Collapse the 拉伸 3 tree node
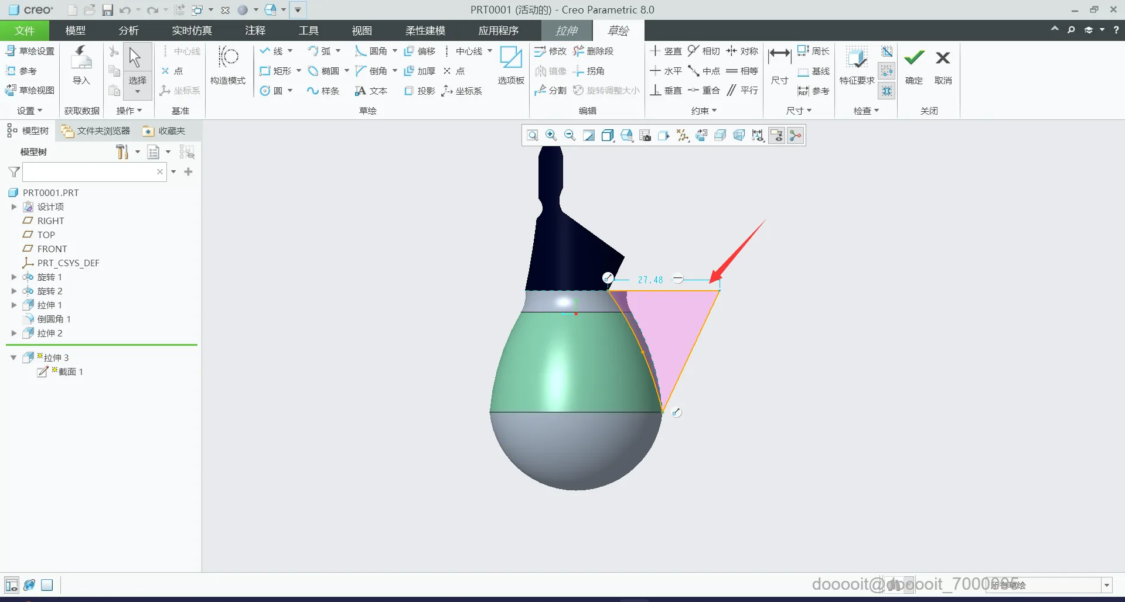This screenshot has height=602, width=1125. [13, 357]
